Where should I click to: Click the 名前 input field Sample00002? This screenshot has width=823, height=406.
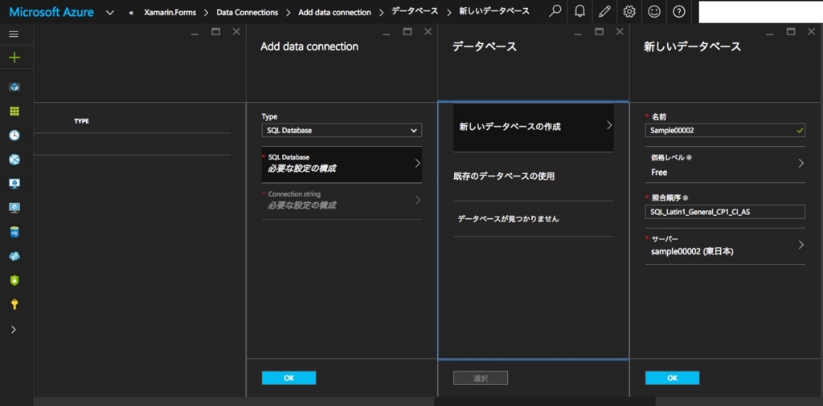(725, 131)
